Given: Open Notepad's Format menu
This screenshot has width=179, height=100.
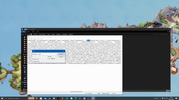Looking at the screenshot, I should pos(35,39).
